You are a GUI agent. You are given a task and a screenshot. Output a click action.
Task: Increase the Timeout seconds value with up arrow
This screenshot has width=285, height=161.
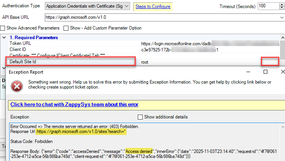[282, 4]
